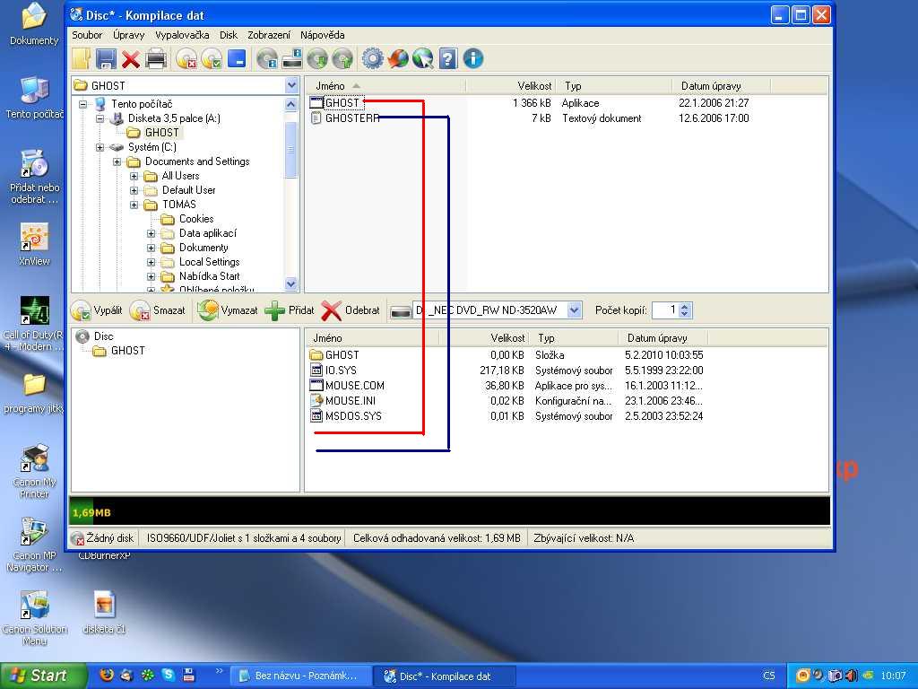This screenshot has height=689, width=918.
Task: Click the disc information icon in toolbar
Action: (267, 58)
